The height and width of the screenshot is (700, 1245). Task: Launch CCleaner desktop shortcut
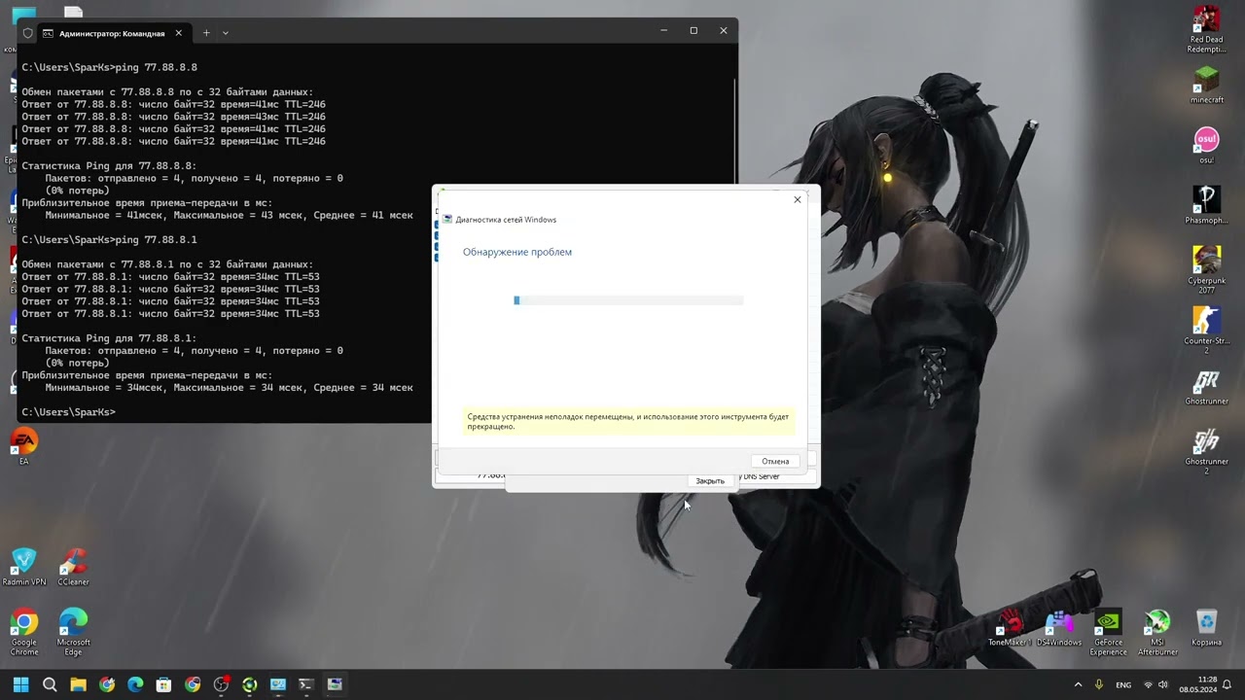point(73,567)
